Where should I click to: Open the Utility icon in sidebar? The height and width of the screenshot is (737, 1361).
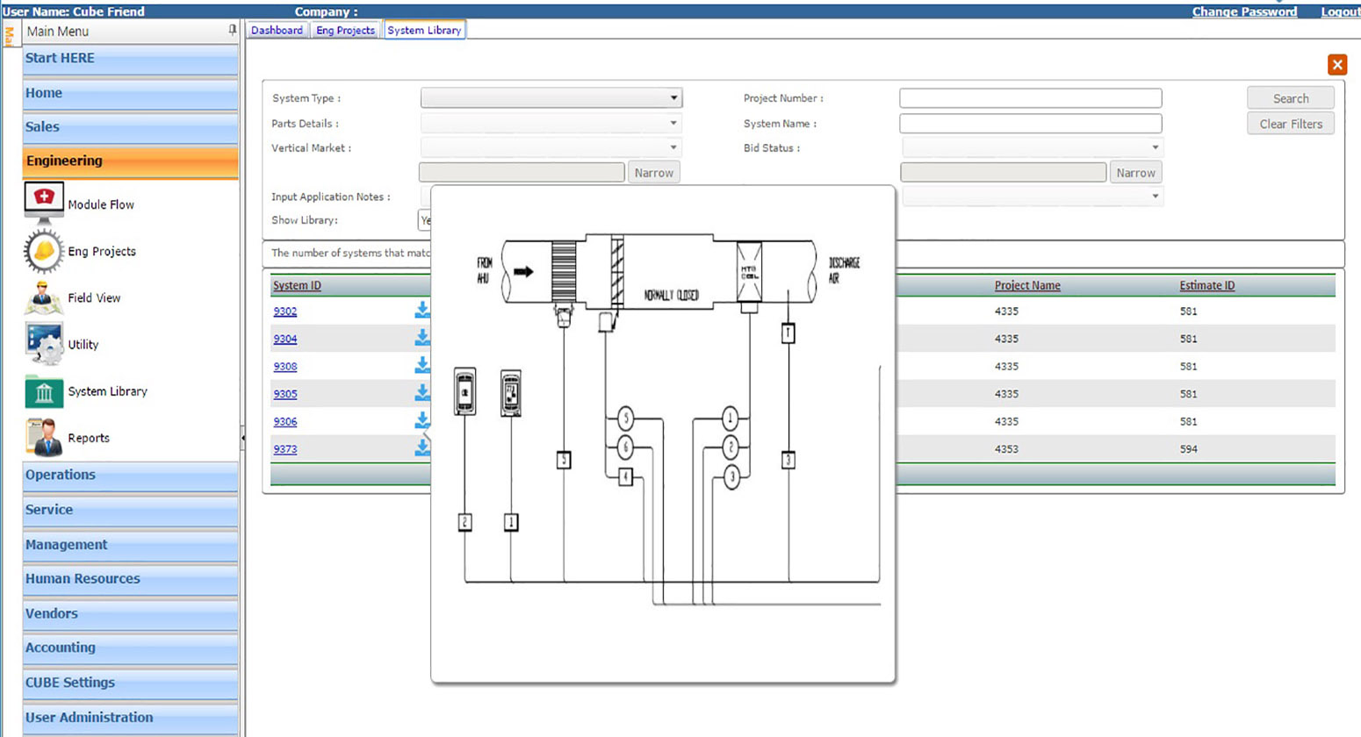coord(44,344)
